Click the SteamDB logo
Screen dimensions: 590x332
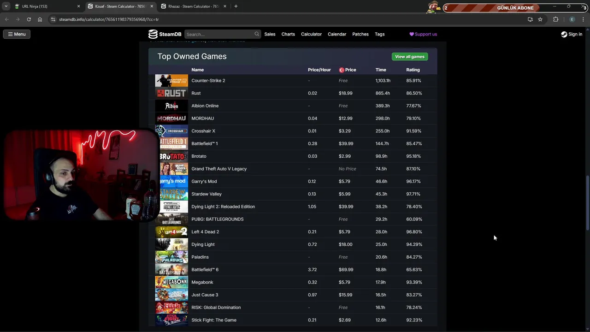pyautogui.click(x=165, y=34)
